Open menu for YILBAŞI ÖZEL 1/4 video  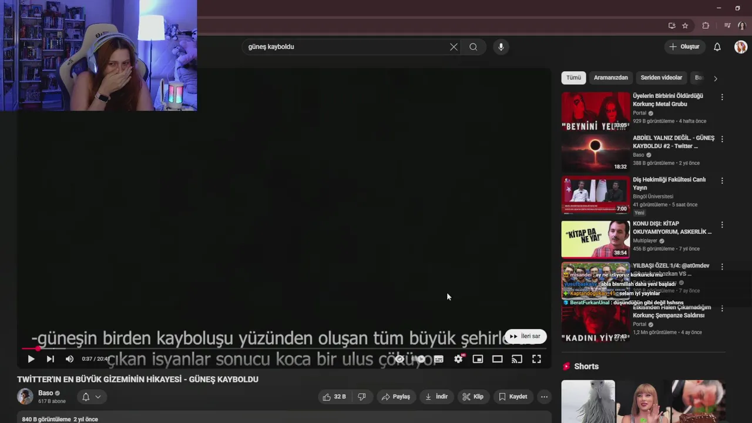coord(722,267)
